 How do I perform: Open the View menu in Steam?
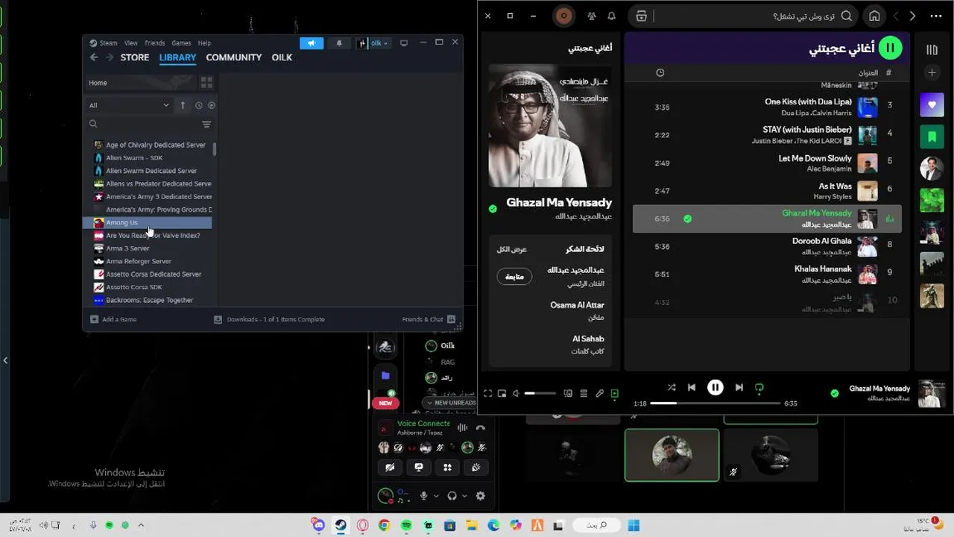131,43
